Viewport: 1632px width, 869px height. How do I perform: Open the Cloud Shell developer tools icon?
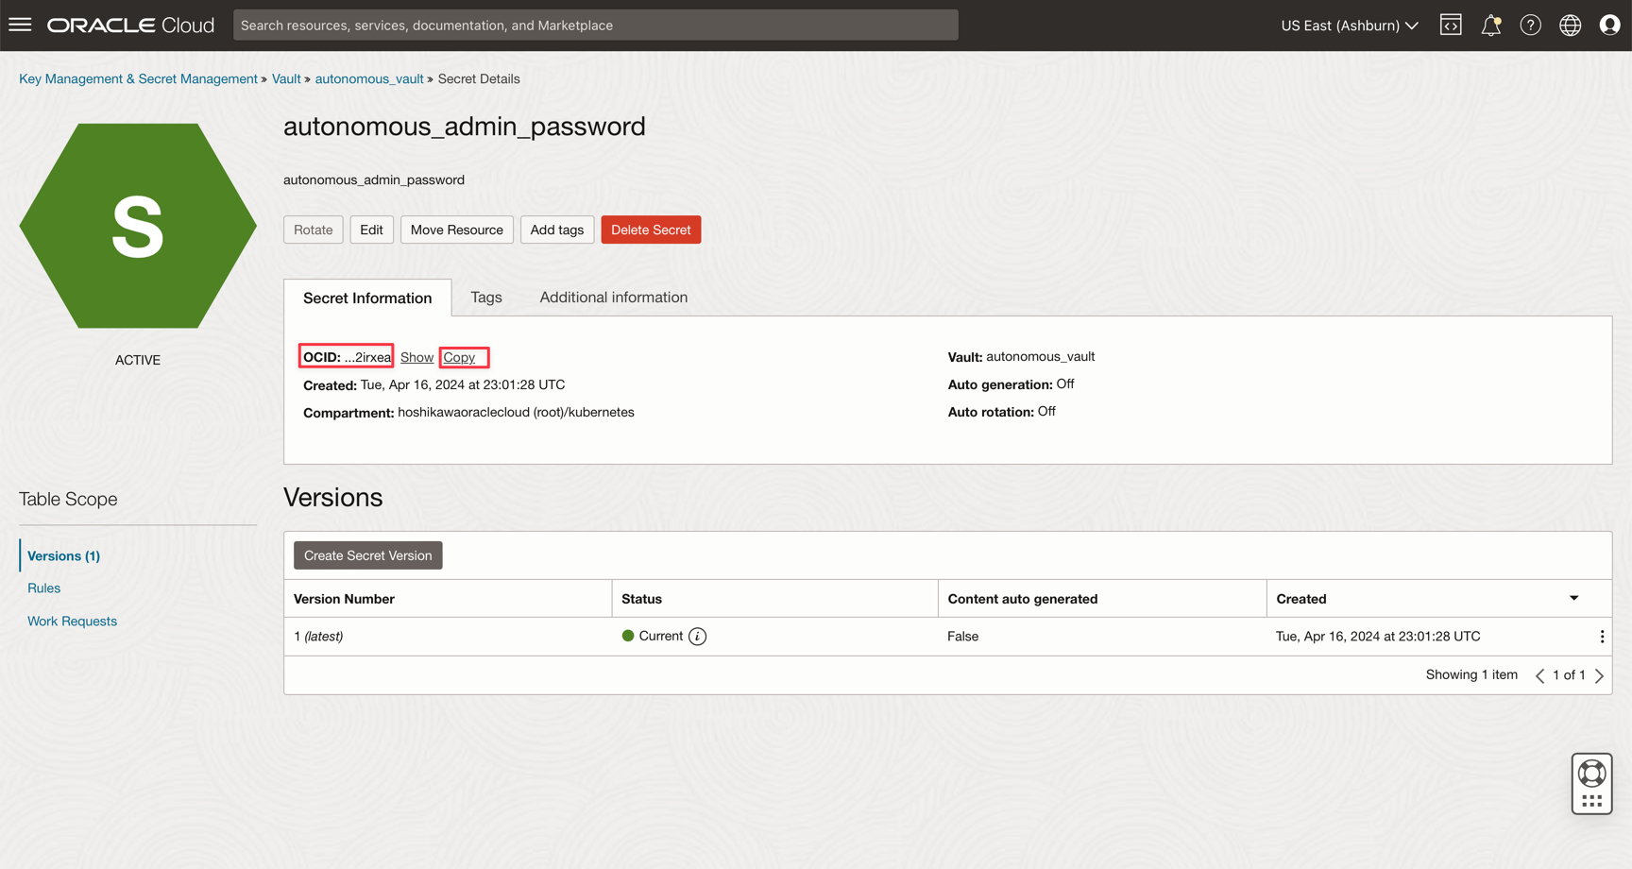pos(1451,26)
